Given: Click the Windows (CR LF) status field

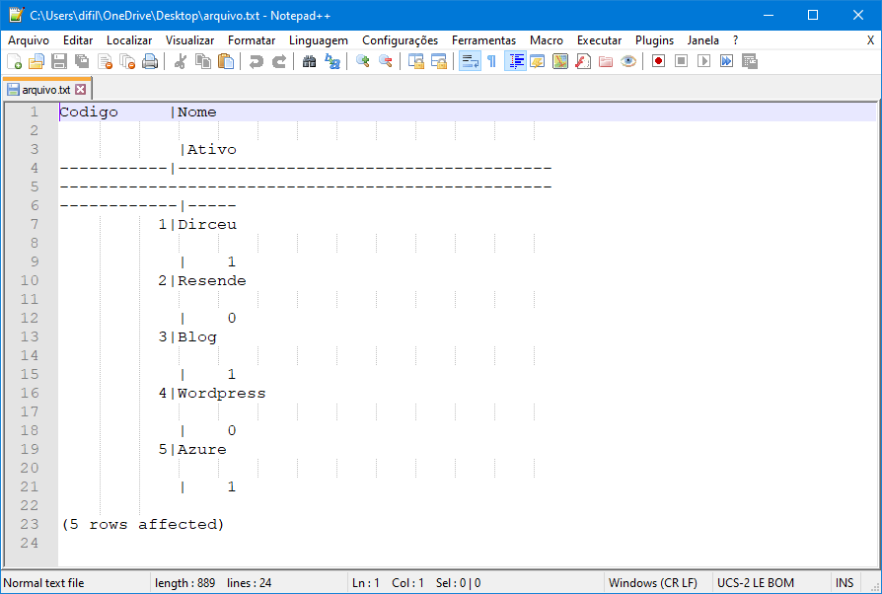Looking at the screenshot, I should coord(653,583).
